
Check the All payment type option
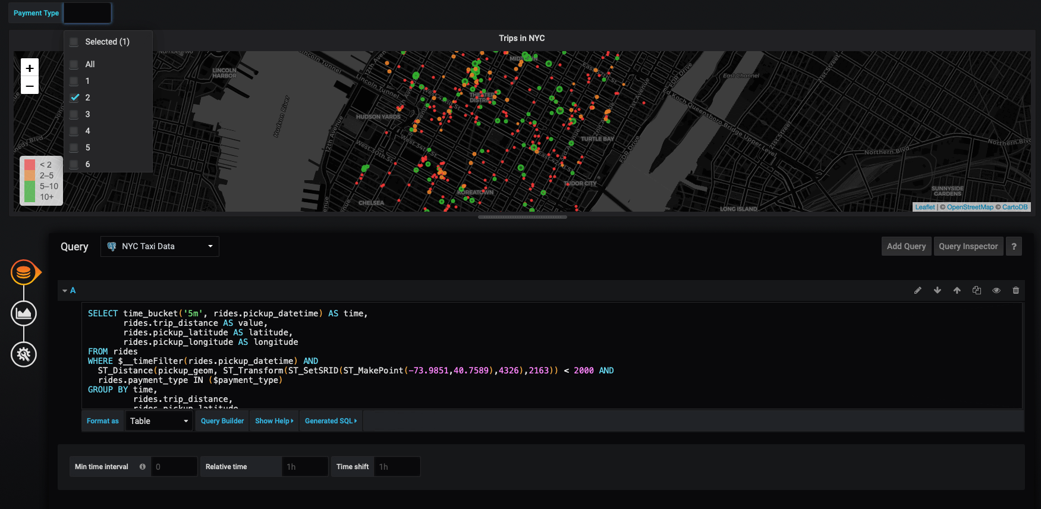74,64
